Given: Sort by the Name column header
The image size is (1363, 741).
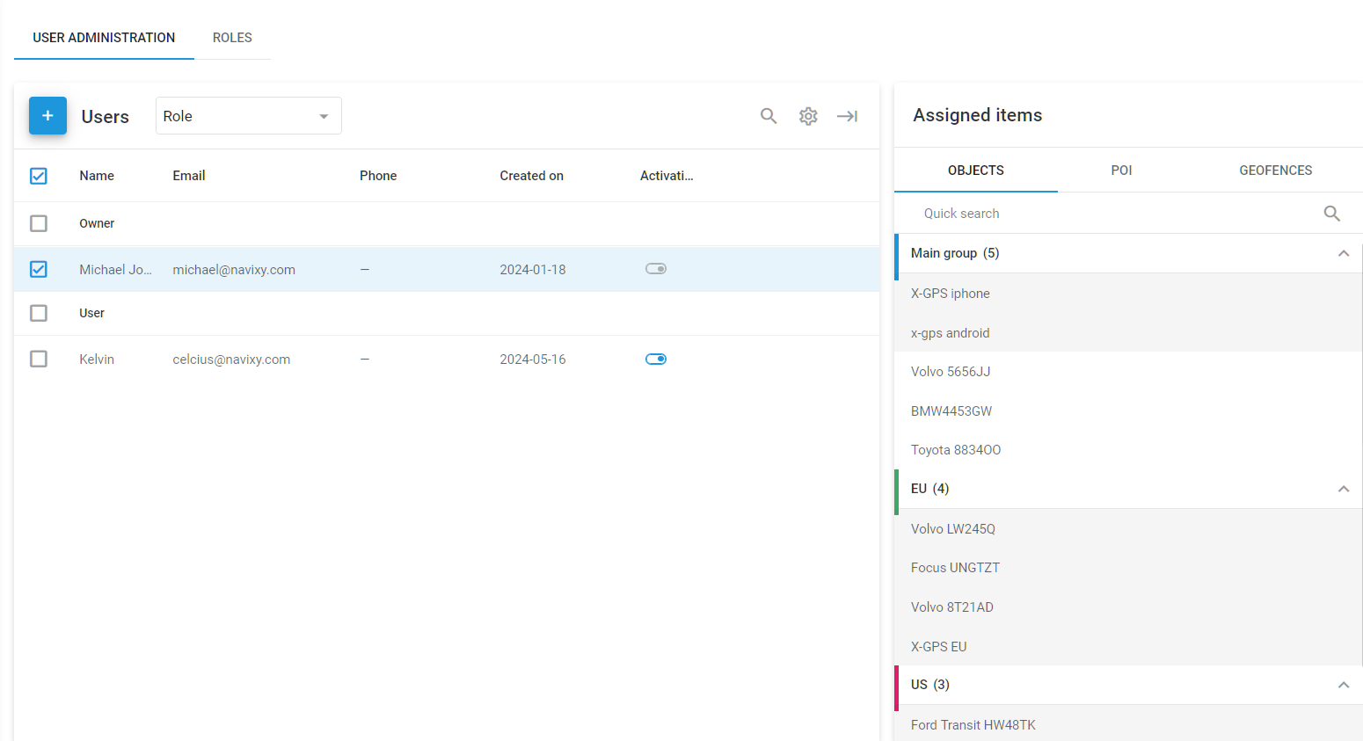Looking at the screenshot, I should click(x=97, y=176).
